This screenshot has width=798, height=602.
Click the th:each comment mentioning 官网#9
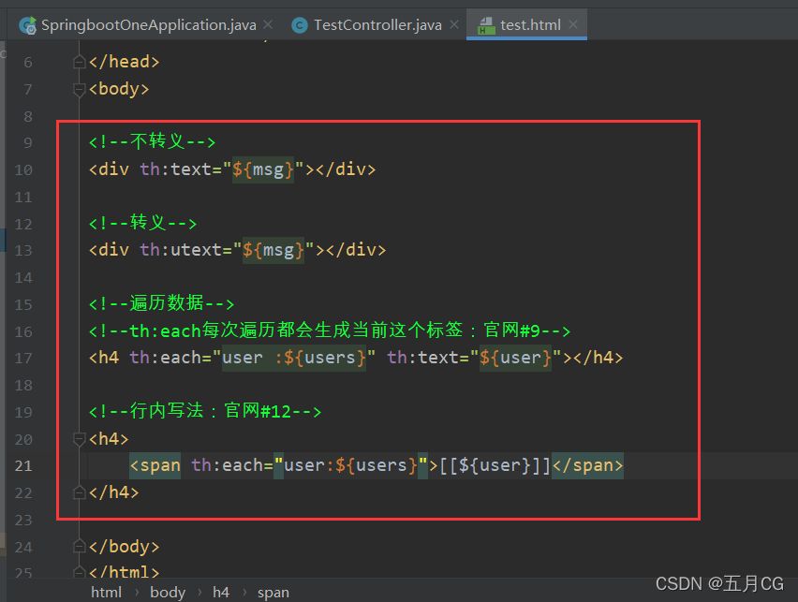tap(330, 330)
